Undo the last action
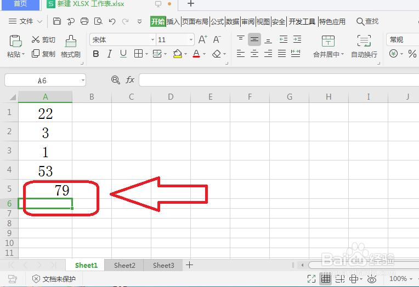Image resolution: width=419 pixels, height=287 pixels. [x=112, y=21]
